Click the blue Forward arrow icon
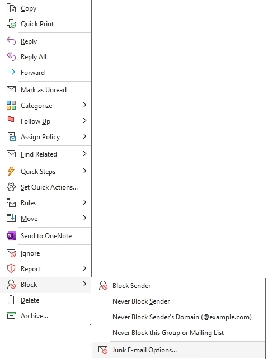The image size is (268, 363). tap(11, 72)
